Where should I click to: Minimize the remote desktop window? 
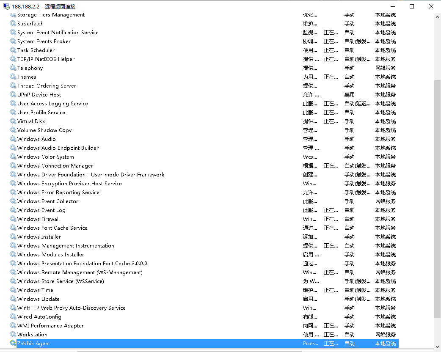(x=393, y=6)
